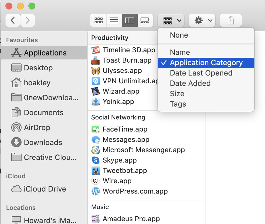Open the group-by dropdown button

point(171,20)
